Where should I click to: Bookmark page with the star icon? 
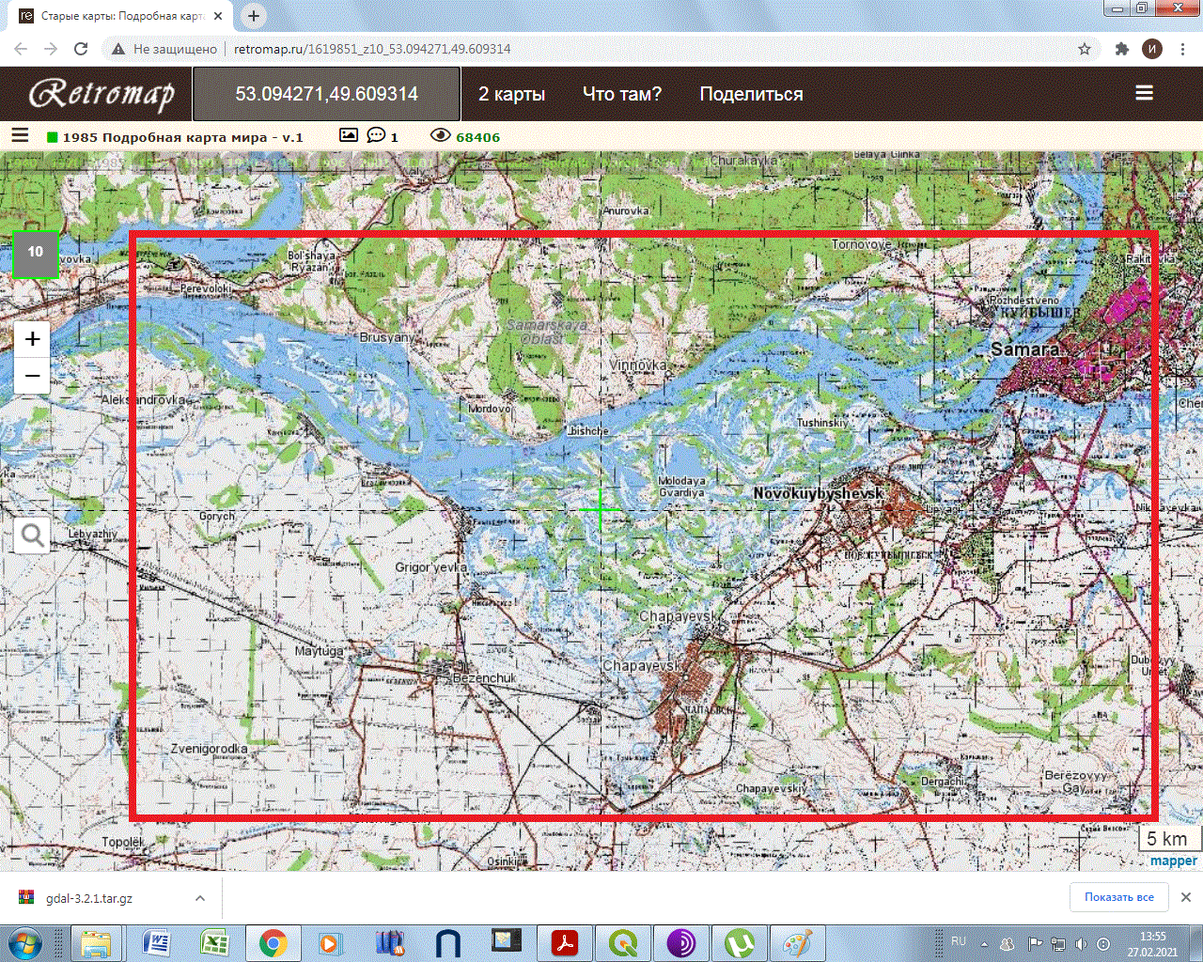(x=1085, y=49)
